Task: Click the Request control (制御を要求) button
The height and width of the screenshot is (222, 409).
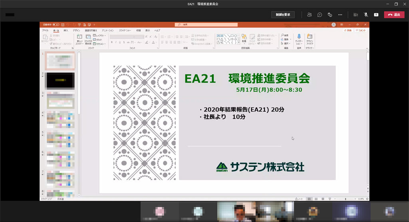Action: click(283, 15)
